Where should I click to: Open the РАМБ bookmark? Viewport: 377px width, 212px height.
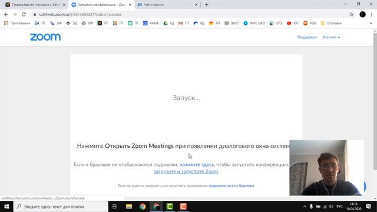coord(151,23)
